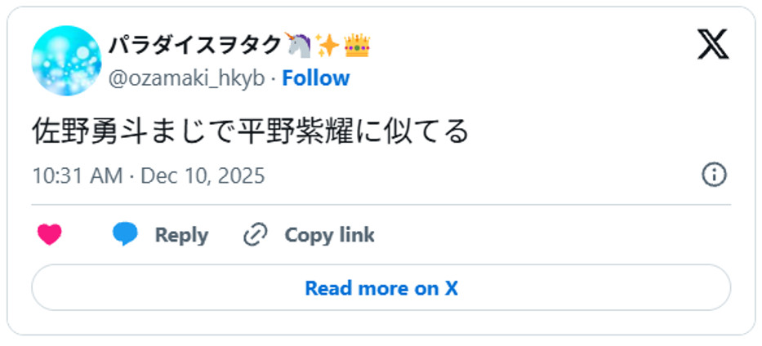Click the crown emoji after the display name
The width and height of the screenshot is (762, 346).
[x=357, y=46]
